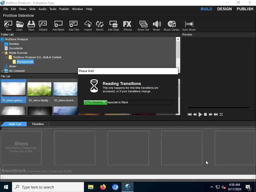
Task: Click the first empty slide placeholder
Action: 21,148
